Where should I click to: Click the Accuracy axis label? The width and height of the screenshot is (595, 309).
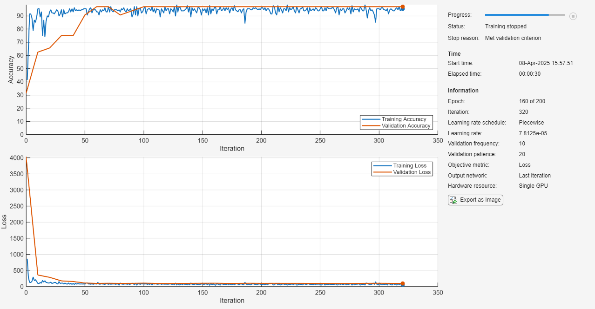pyautogui.click(x=11, y=69)
